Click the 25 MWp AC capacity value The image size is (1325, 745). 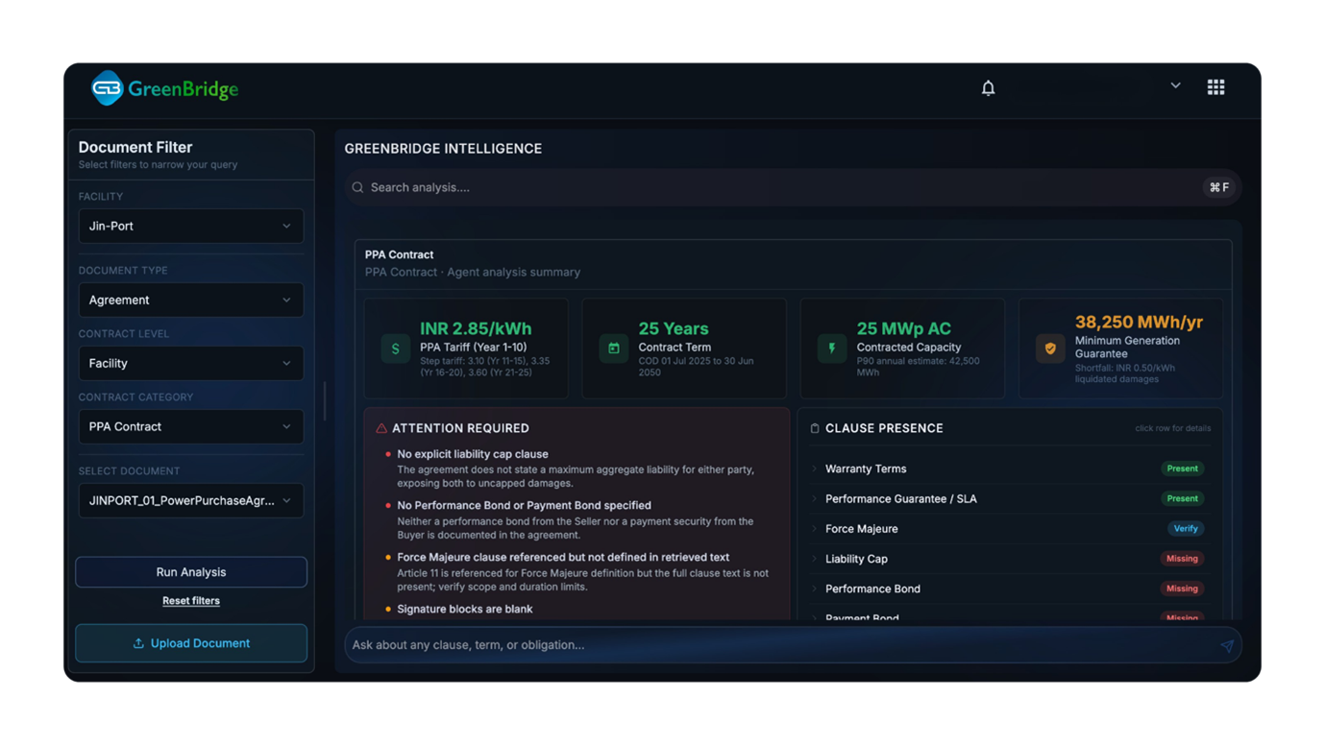point(904,328)
